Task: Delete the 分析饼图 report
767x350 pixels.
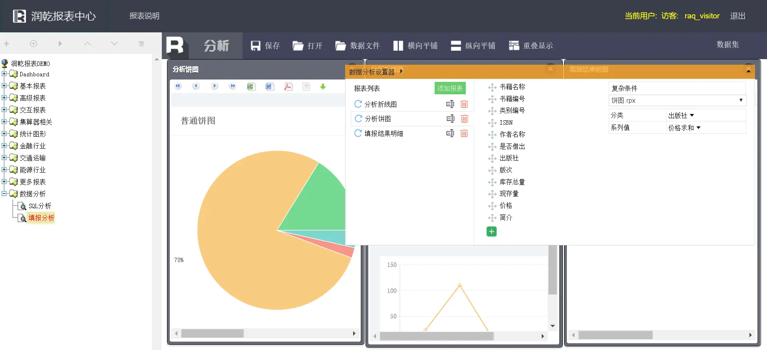Action: [x=464, y=118]
